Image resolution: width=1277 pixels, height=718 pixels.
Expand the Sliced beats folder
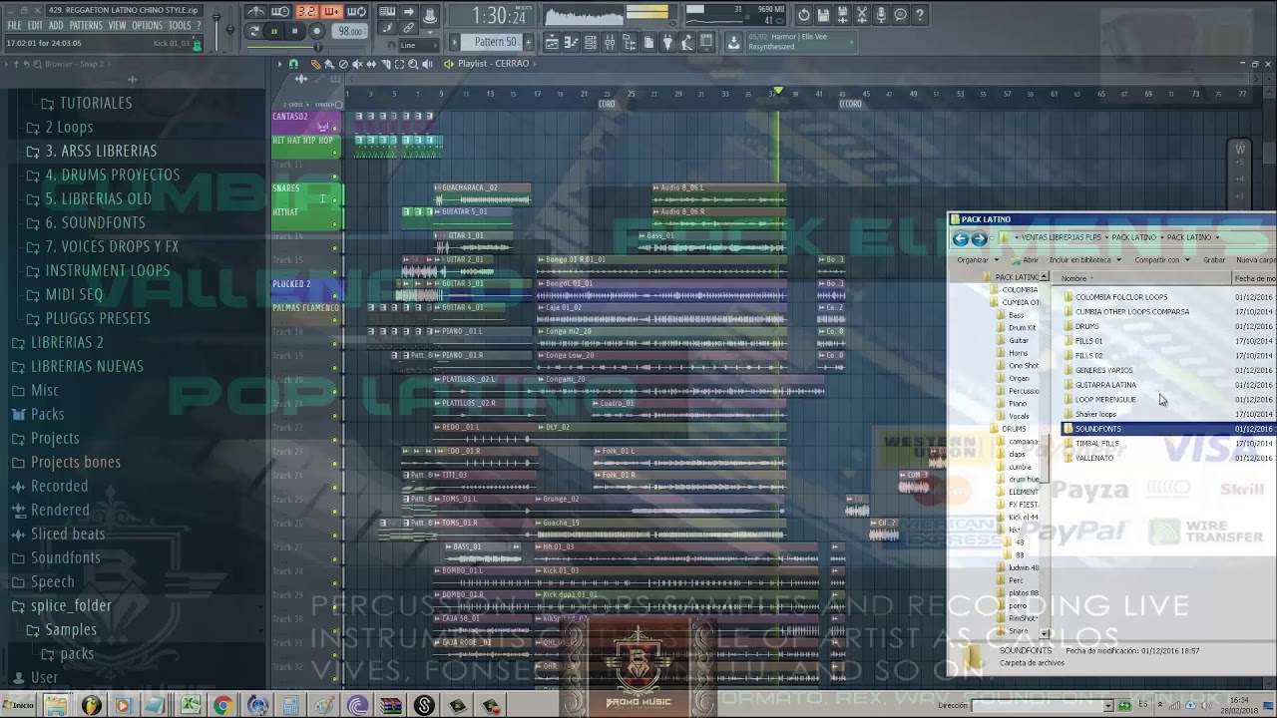[x=58, y=534]
